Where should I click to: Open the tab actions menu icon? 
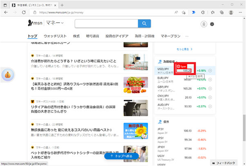pos(5,5)
